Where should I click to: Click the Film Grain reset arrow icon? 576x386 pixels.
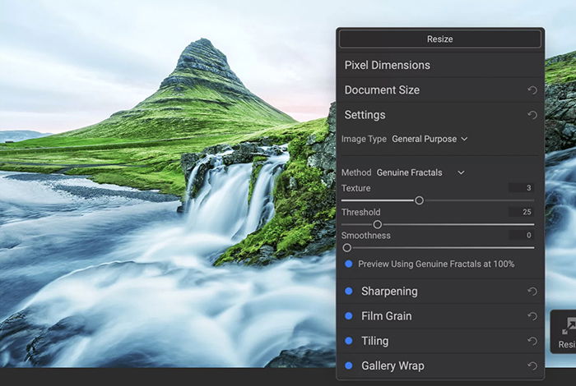[532, 316]
